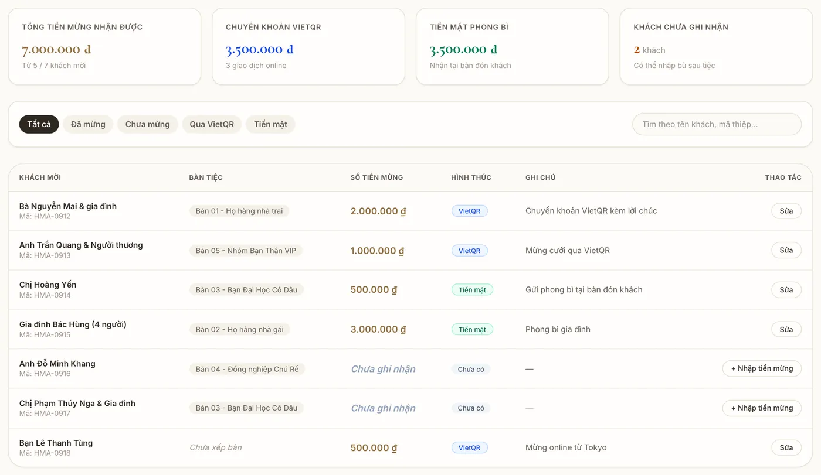Switch to the "Đã mừng" filter
Screen dimensions: 821x475
(x=88, y=124)
